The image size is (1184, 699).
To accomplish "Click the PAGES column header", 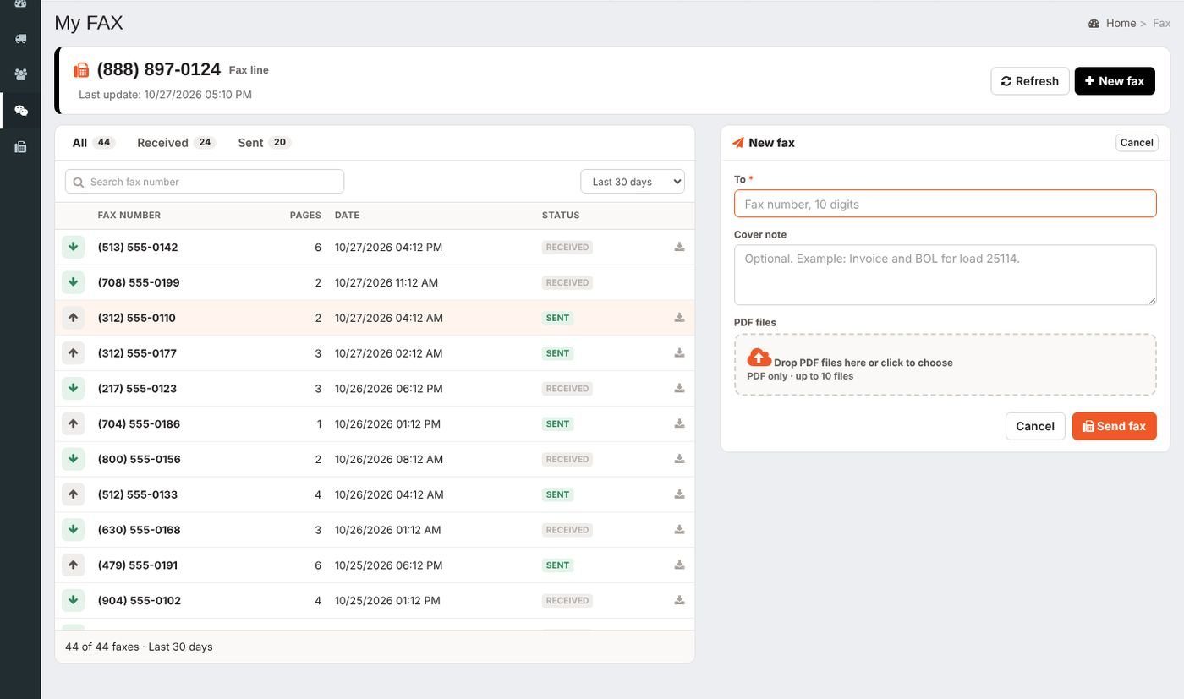I will coord(305,216).
